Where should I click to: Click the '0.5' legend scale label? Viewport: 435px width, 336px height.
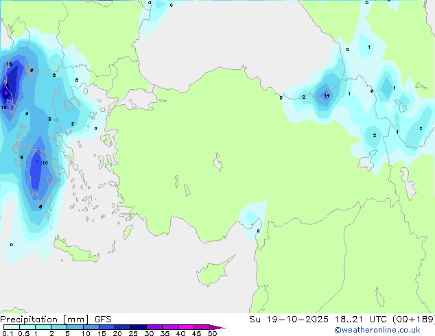tap(23, 333)
